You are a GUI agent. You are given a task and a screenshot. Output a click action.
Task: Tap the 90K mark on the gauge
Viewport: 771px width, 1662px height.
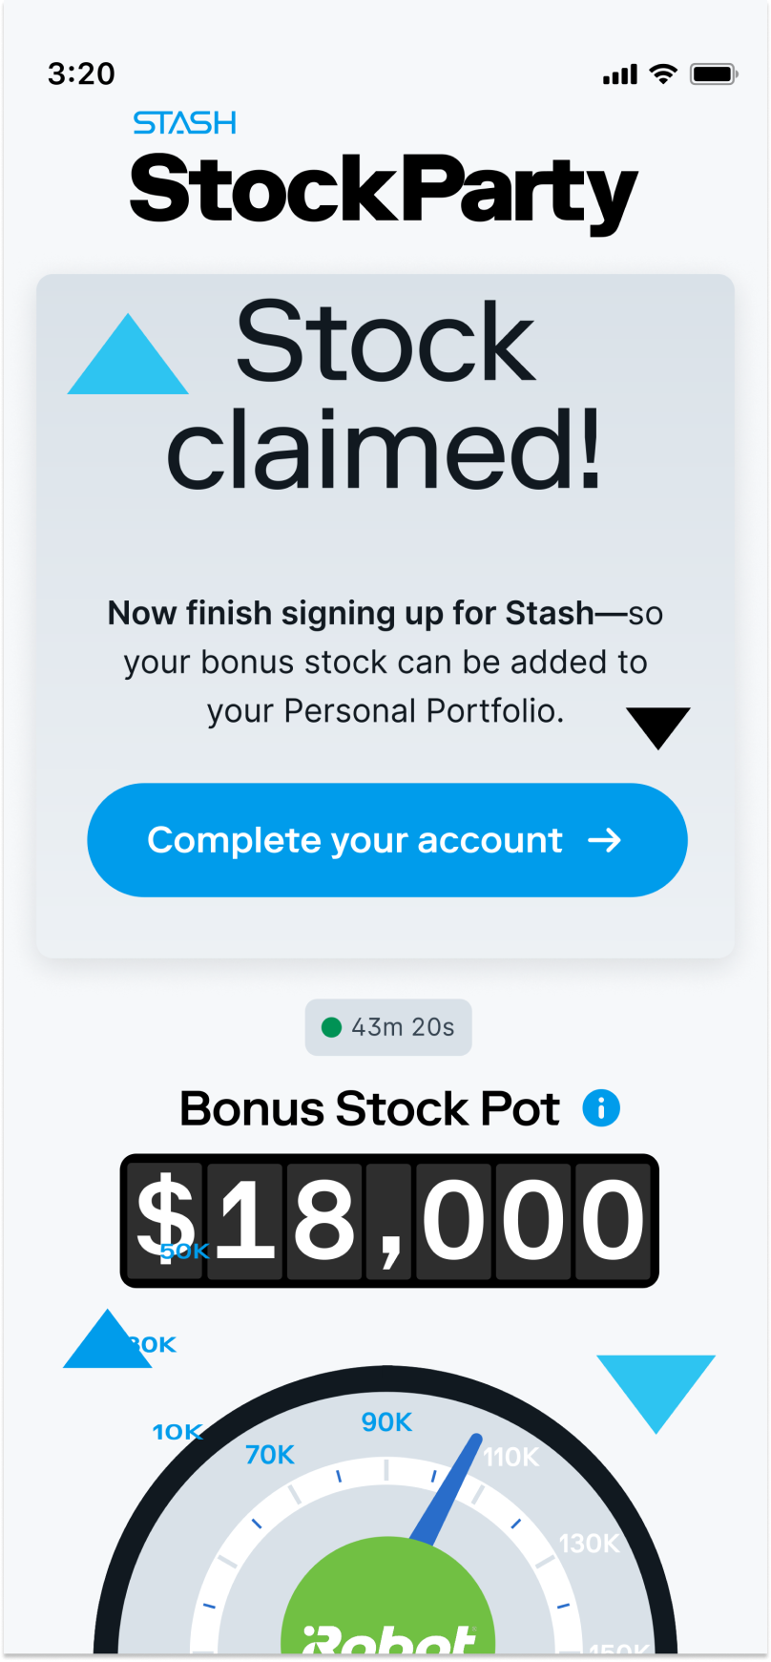386,1422
